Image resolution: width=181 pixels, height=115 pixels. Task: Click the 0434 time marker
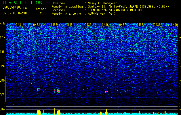pos(71,25)
